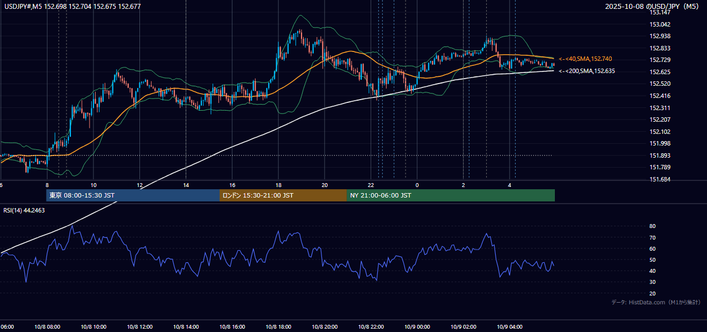Viewport: 707px width, 332px height.
Task: Select bottom axis time 10/9 04:00
Action: tap(510, 327)
